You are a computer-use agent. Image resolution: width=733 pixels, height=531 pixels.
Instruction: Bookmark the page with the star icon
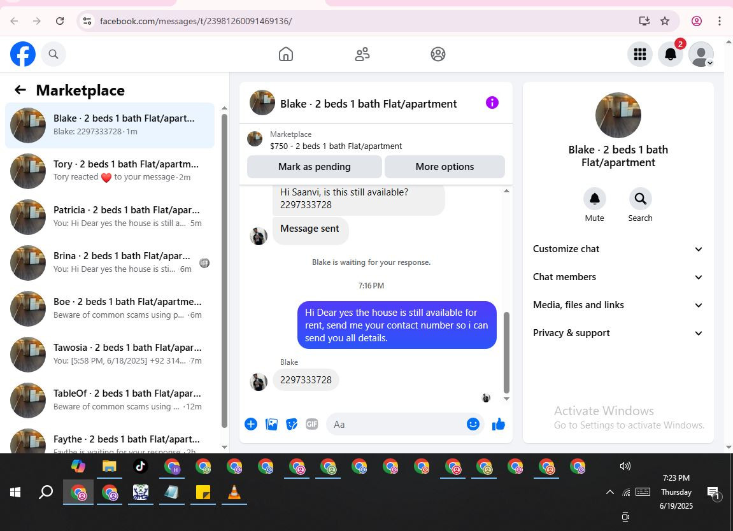[665, 21]
